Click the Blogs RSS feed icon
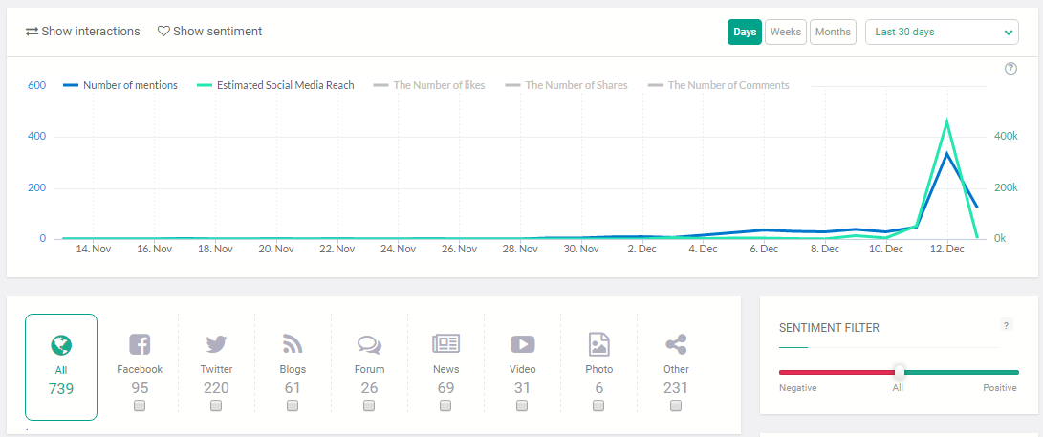1043x437 pixels. coord(293,344)
